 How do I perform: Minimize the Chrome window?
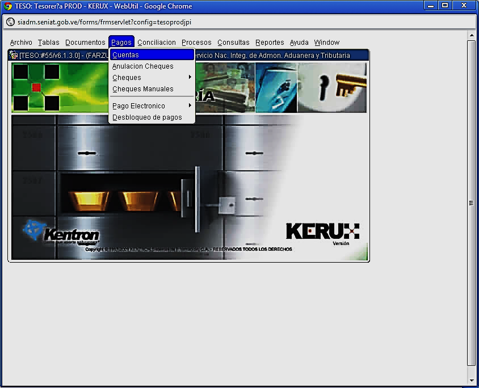tap(431, 6)
